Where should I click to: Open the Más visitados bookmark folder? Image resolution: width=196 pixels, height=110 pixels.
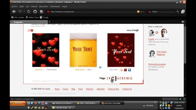18,17
